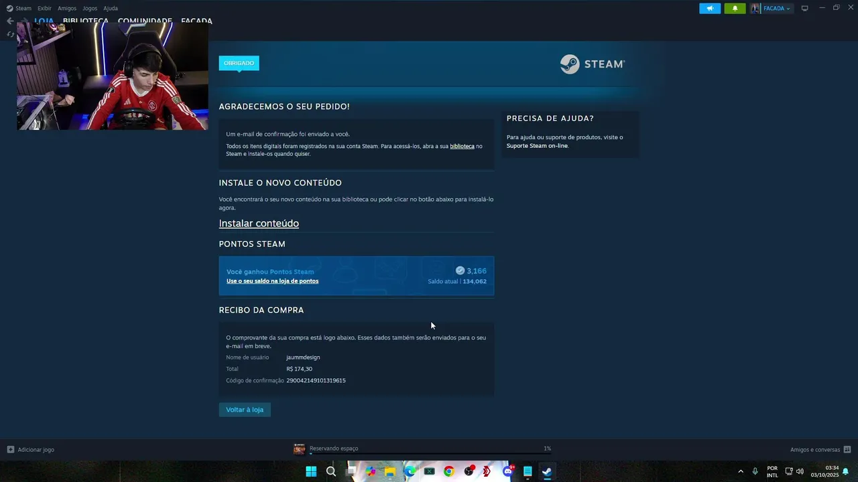
Task: Click the Task View taskbar icon
Action: point(351,471)
